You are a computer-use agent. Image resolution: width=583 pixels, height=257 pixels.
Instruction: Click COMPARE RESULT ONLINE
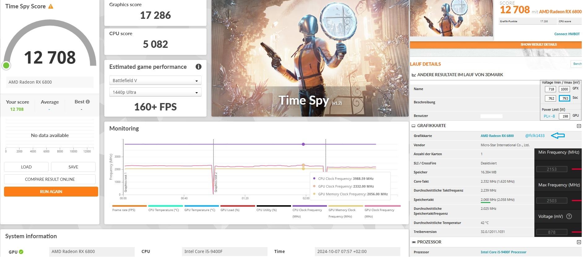pos(50,179)
